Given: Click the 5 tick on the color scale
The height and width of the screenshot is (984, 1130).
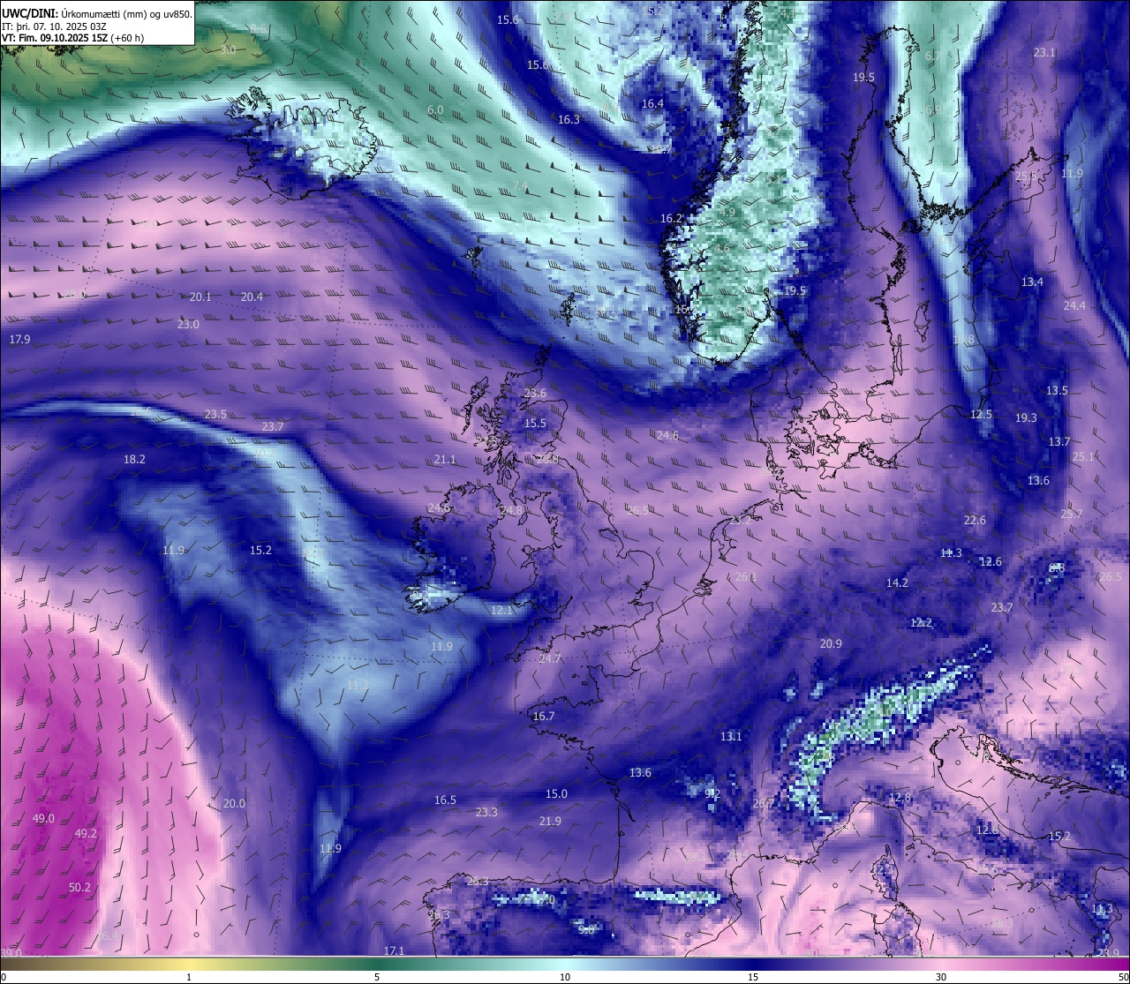Looking at the screenshot, I should coord(377,977).
